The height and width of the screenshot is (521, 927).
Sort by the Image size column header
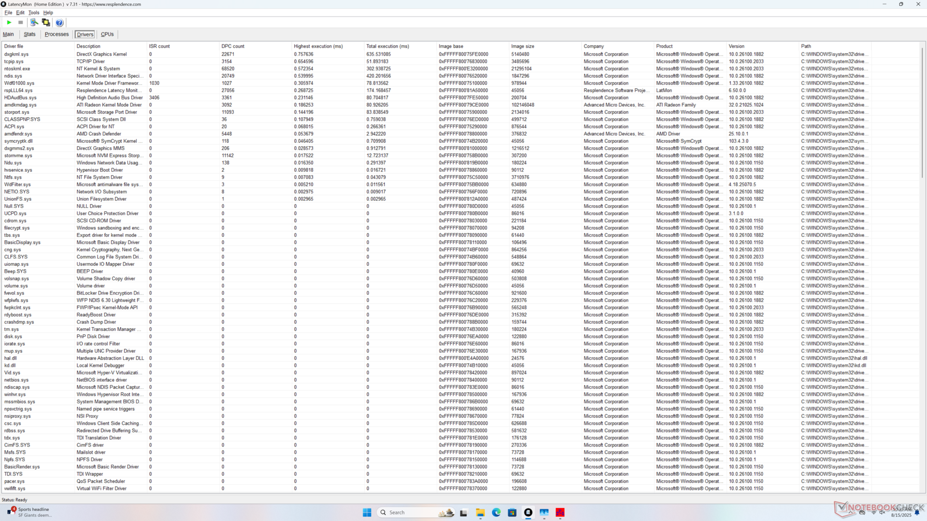pos(545,46)
